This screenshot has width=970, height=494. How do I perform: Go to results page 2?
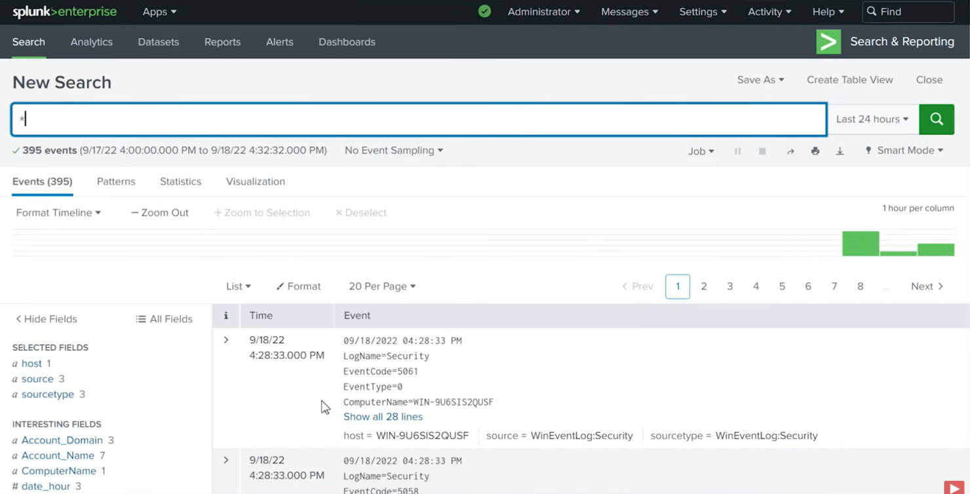pos(704,286)
